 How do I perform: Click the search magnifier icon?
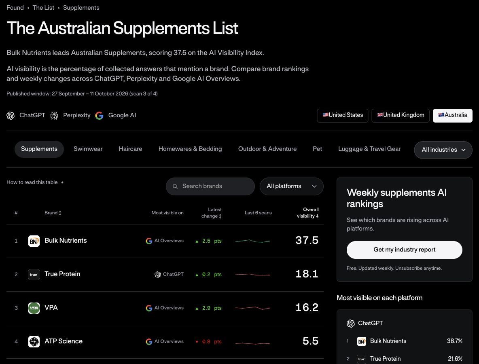(x=175, y=186)
